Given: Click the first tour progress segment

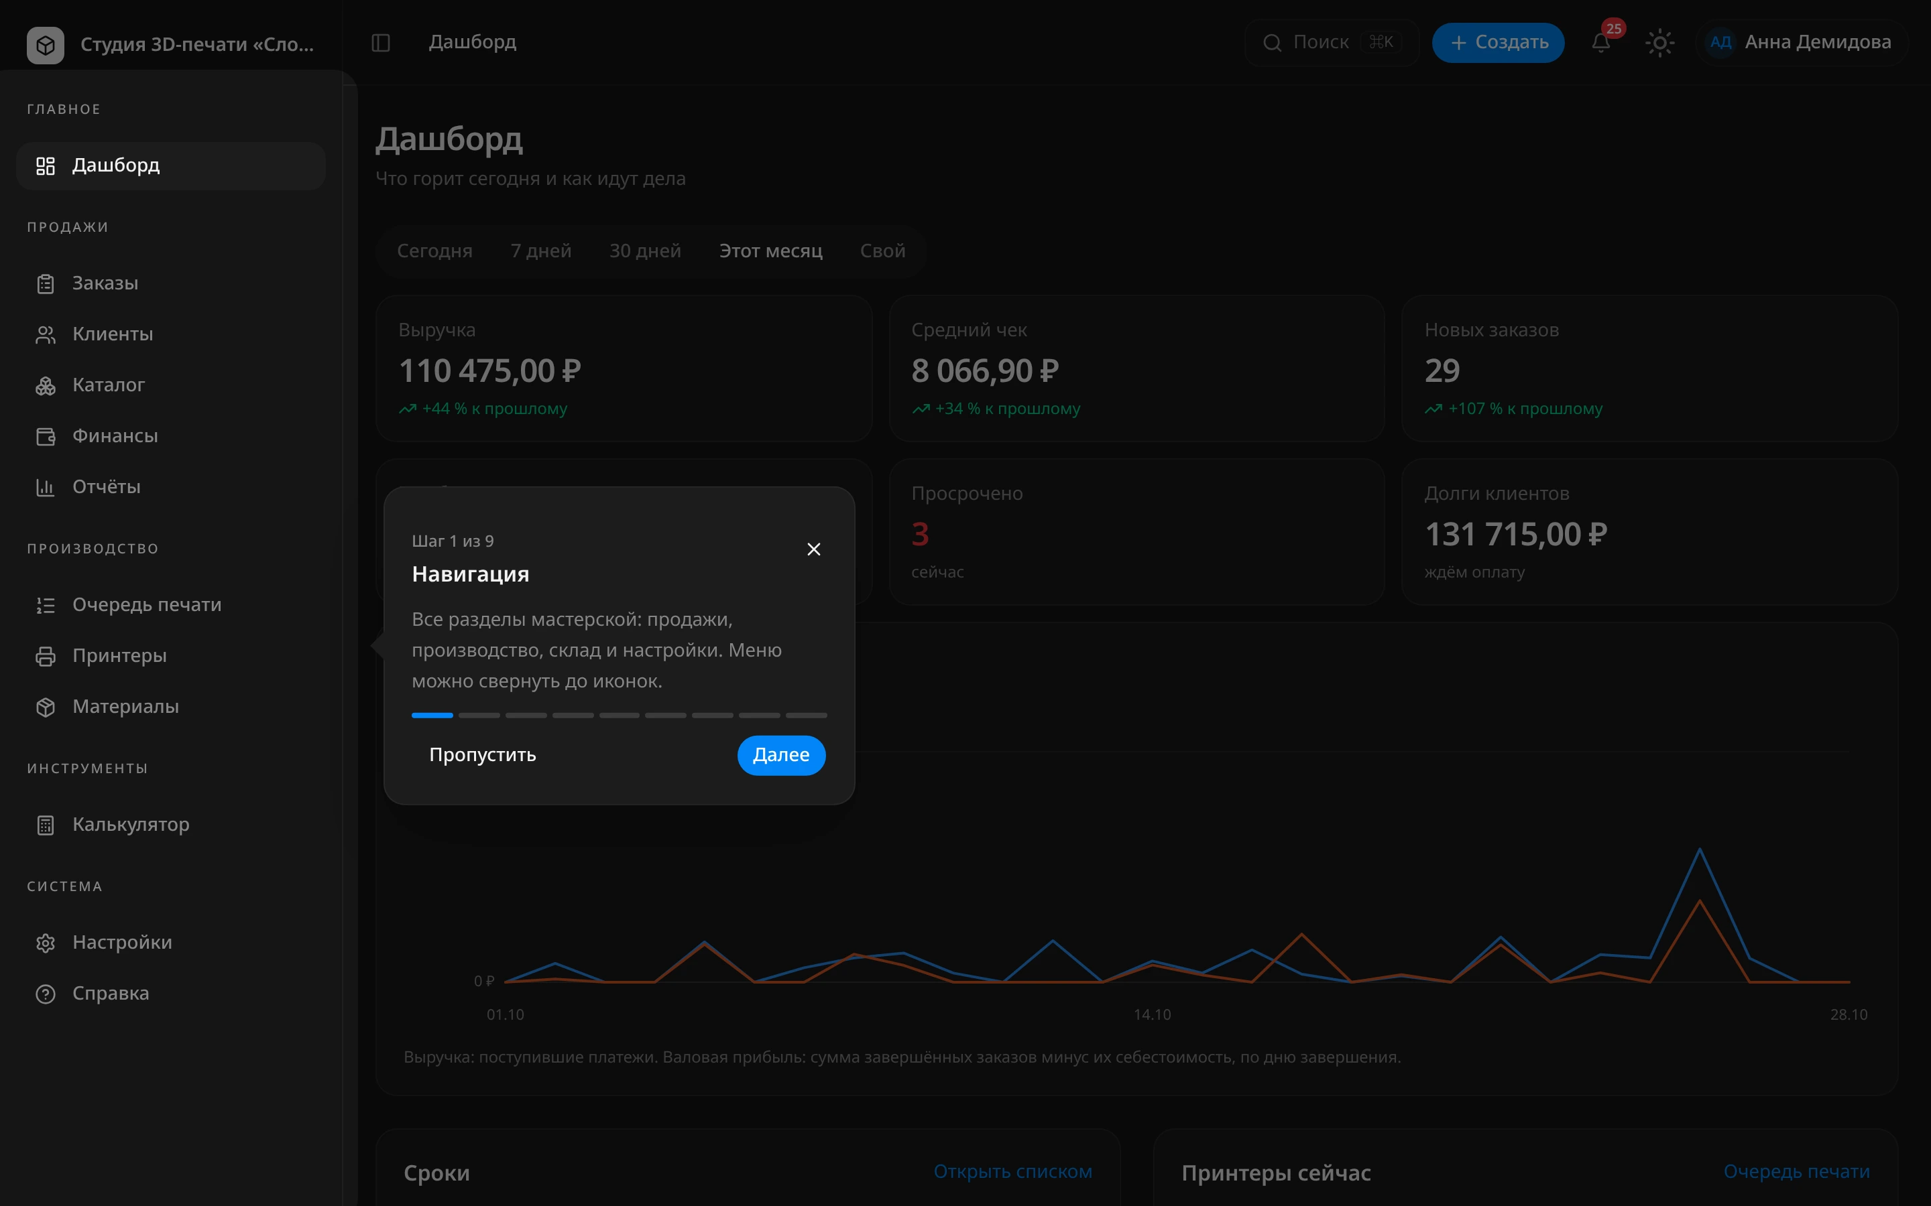Looking at the screenshot, I should click(432, 716).
